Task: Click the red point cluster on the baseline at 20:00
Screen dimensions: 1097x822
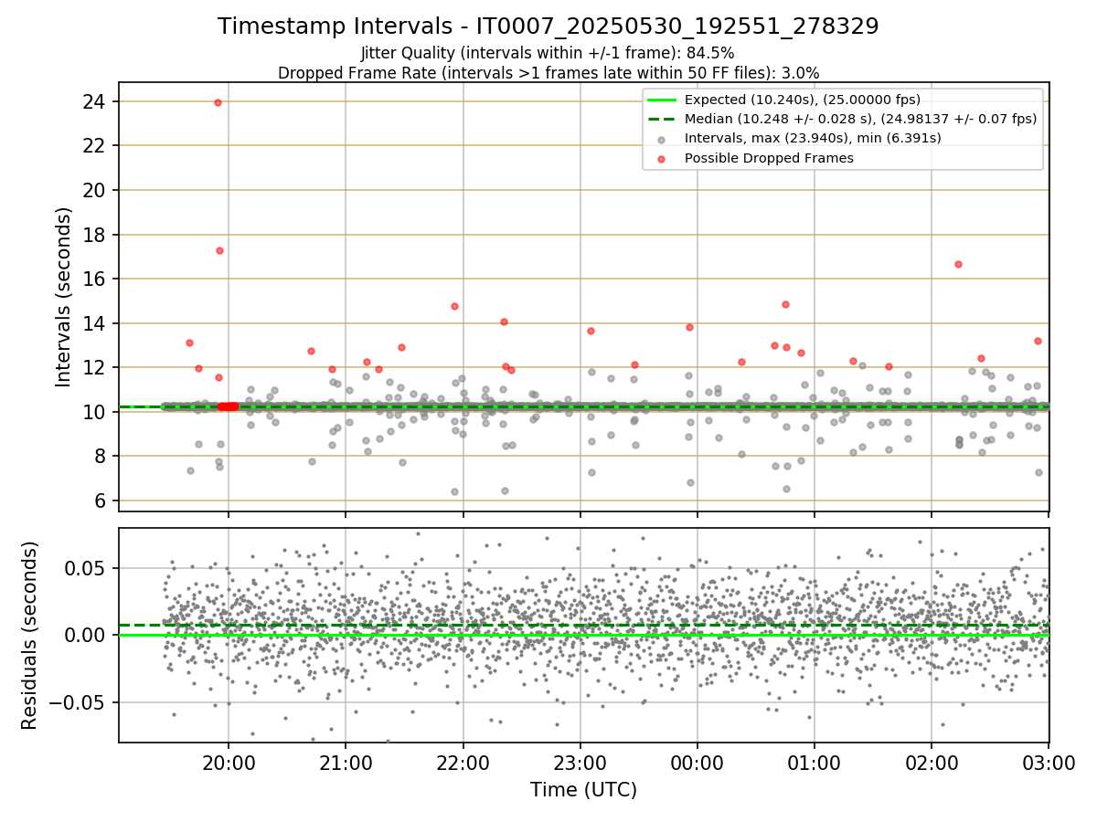Action: coord(228,406)
